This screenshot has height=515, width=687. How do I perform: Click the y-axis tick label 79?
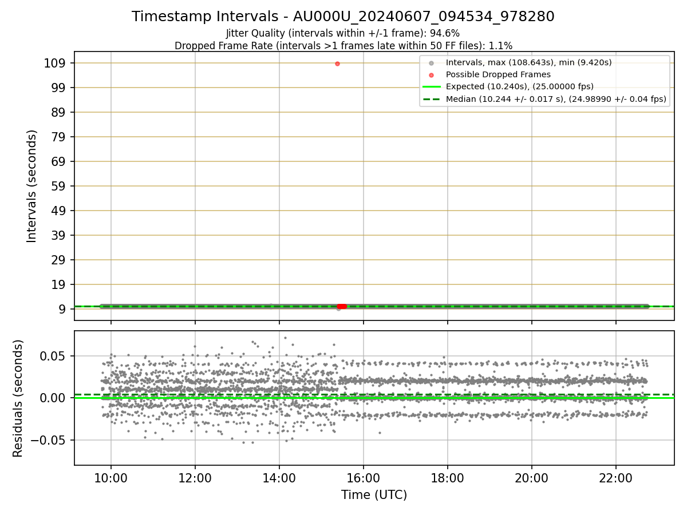[59, 137]
